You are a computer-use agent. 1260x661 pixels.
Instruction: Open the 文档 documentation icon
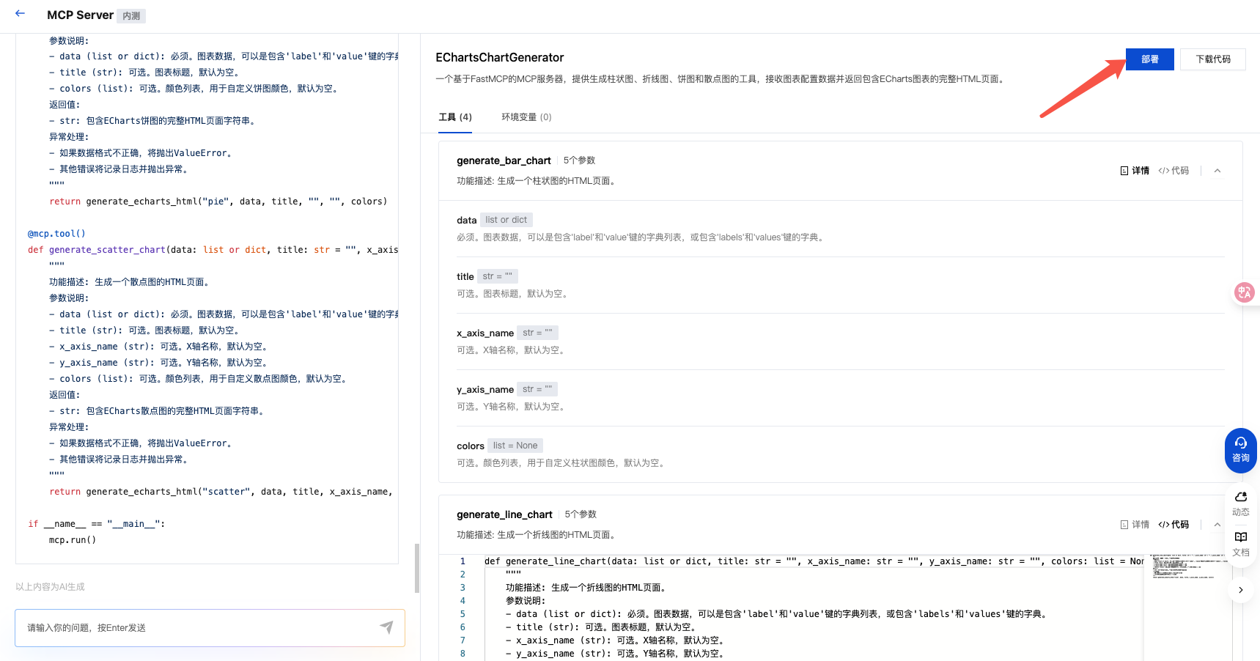pos(1240,544)
